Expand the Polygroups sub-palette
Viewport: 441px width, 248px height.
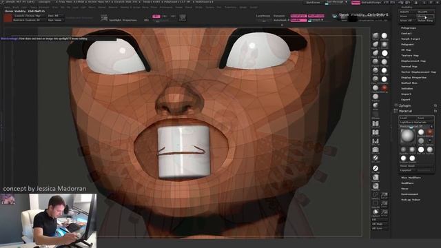(x=409, y=28)
